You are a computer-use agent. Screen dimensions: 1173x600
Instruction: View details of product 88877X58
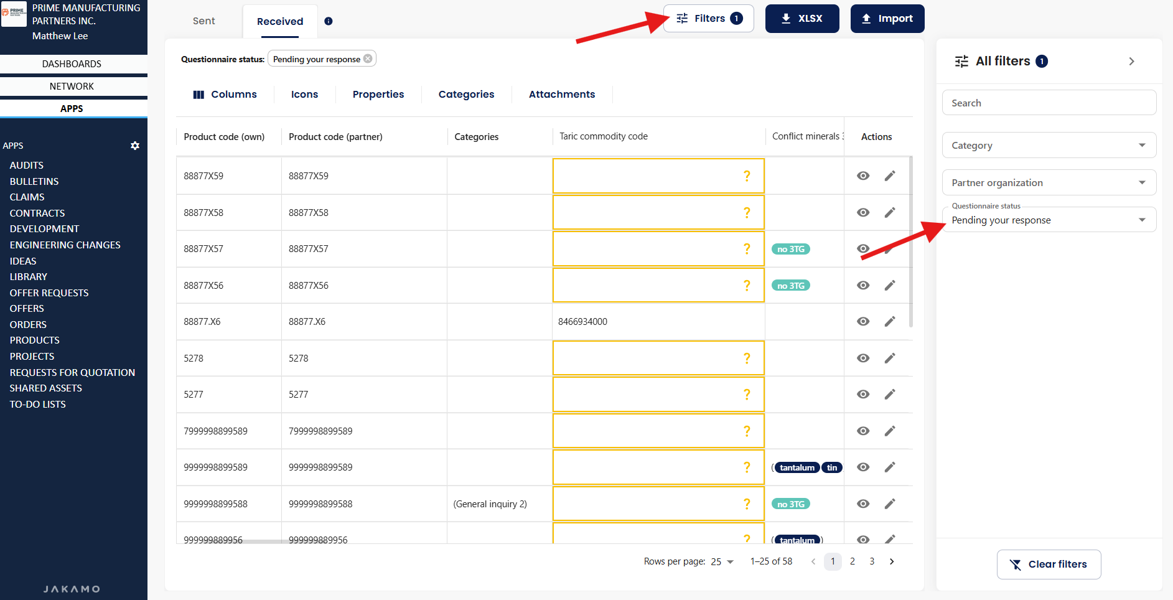[863, 212]
